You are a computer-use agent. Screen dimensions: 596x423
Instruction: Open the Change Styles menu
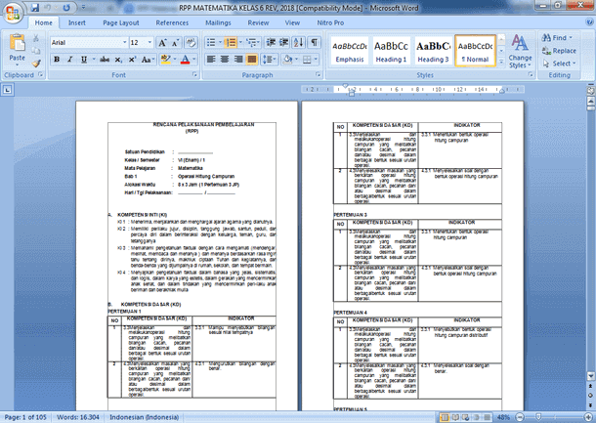520,52
